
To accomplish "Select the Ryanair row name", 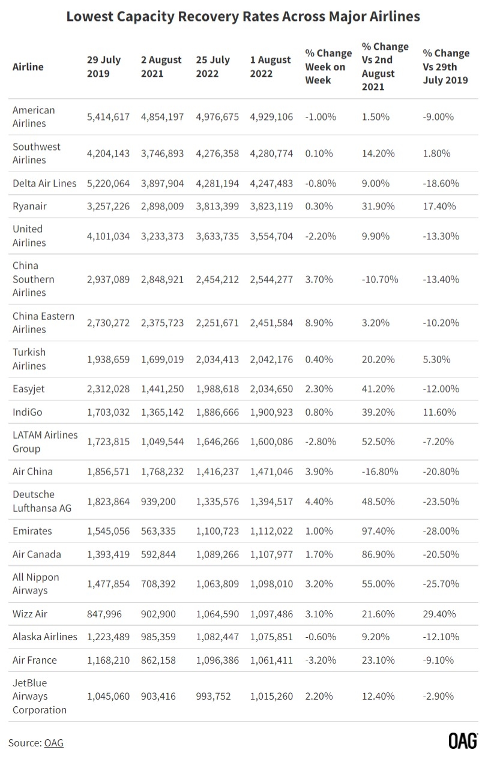I will [29, 206].
